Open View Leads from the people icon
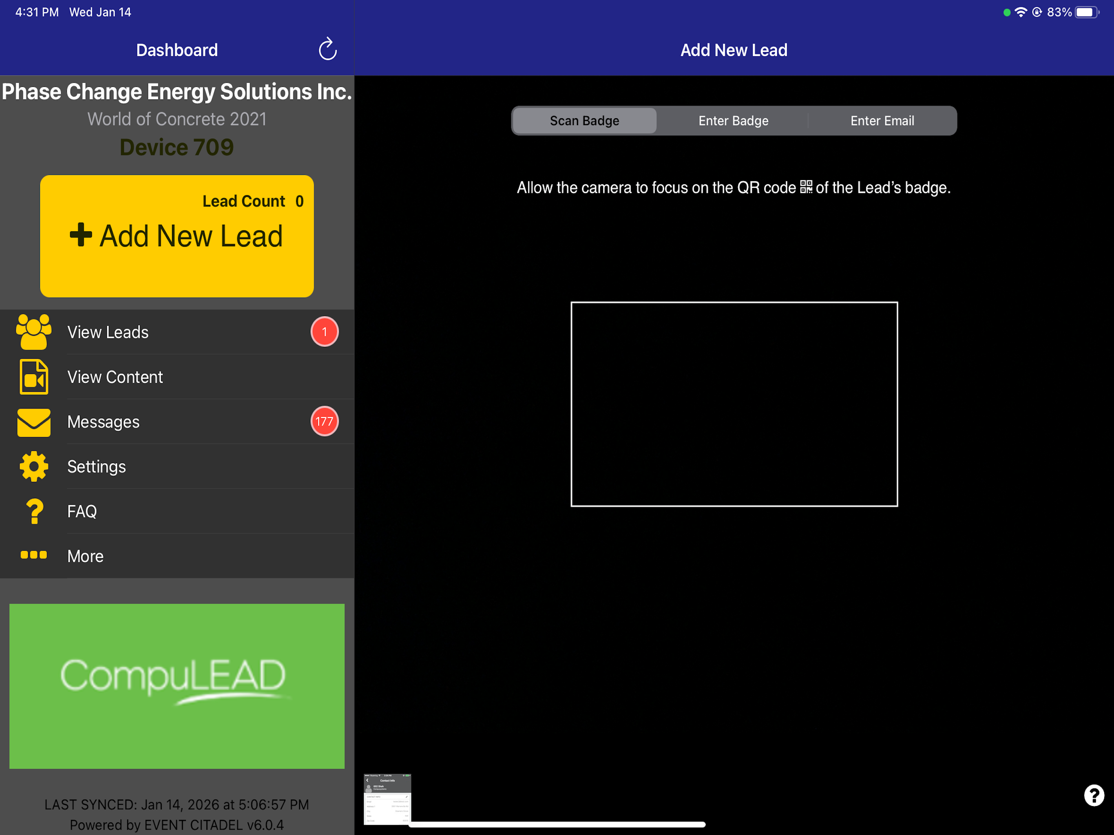Viewport: 1114px width, 835px height. 34,332
